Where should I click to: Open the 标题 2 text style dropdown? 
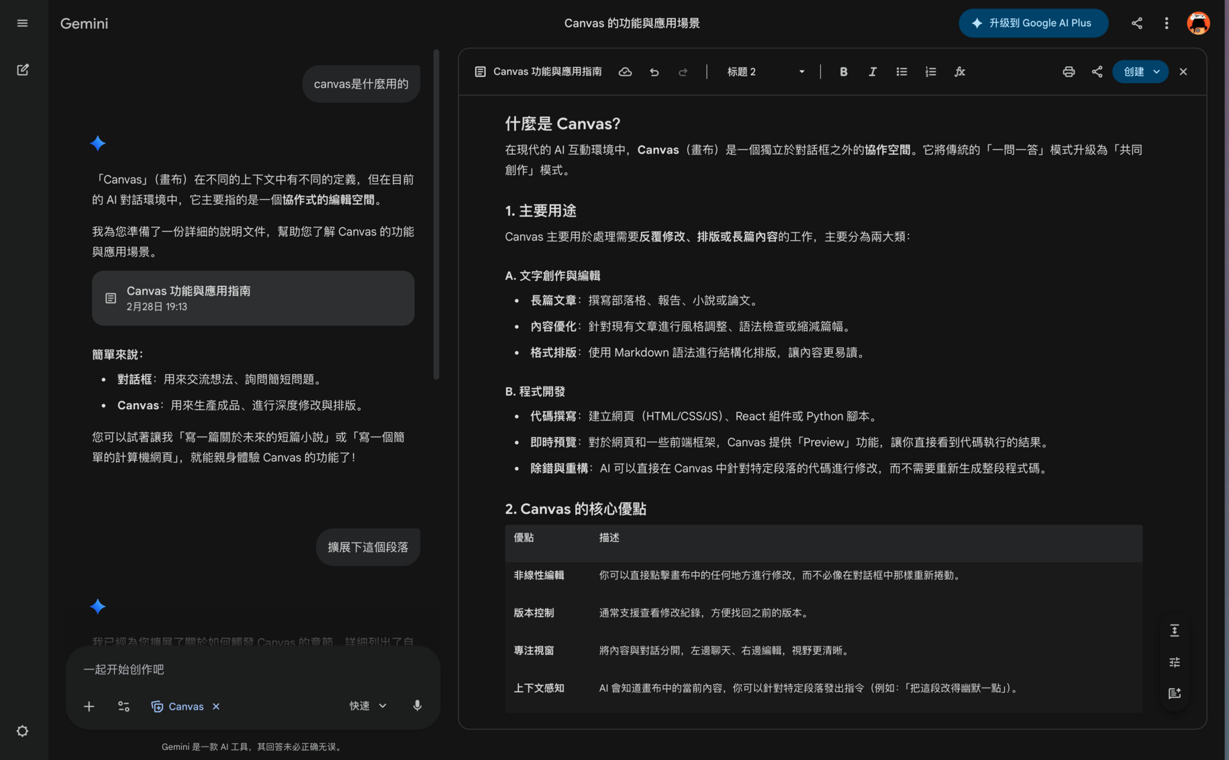[x=765, y=72]
